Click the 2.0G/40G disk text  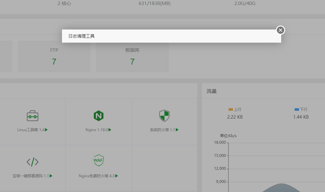245,3
